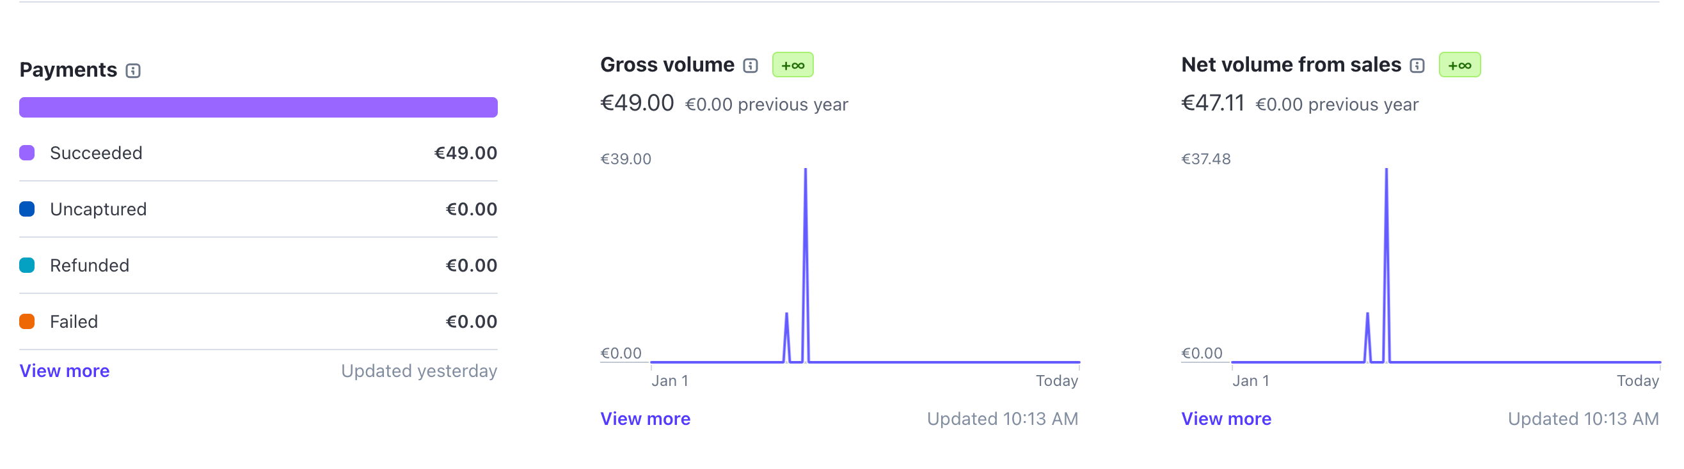
Task: Click the info icon next to Payments
Action: 133,70
